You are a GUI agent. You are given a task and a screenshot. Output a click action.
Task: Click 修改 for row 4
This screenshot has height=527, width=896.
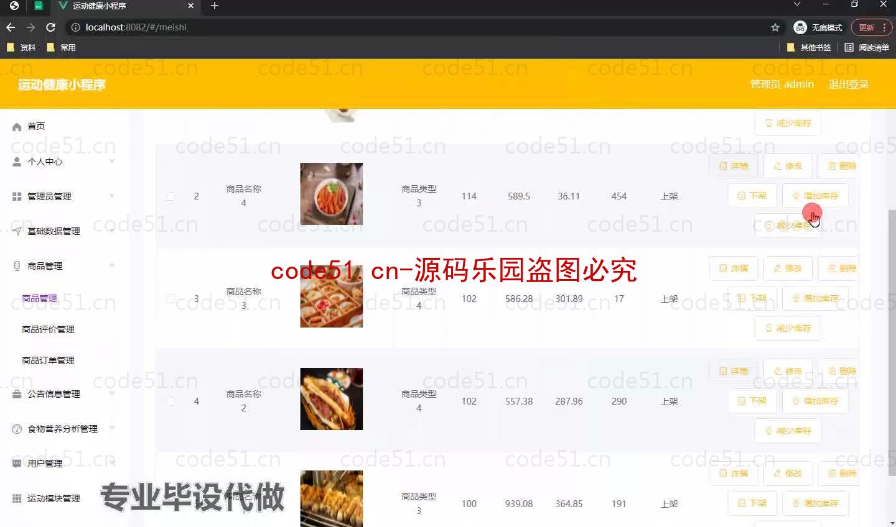(788, 371)
